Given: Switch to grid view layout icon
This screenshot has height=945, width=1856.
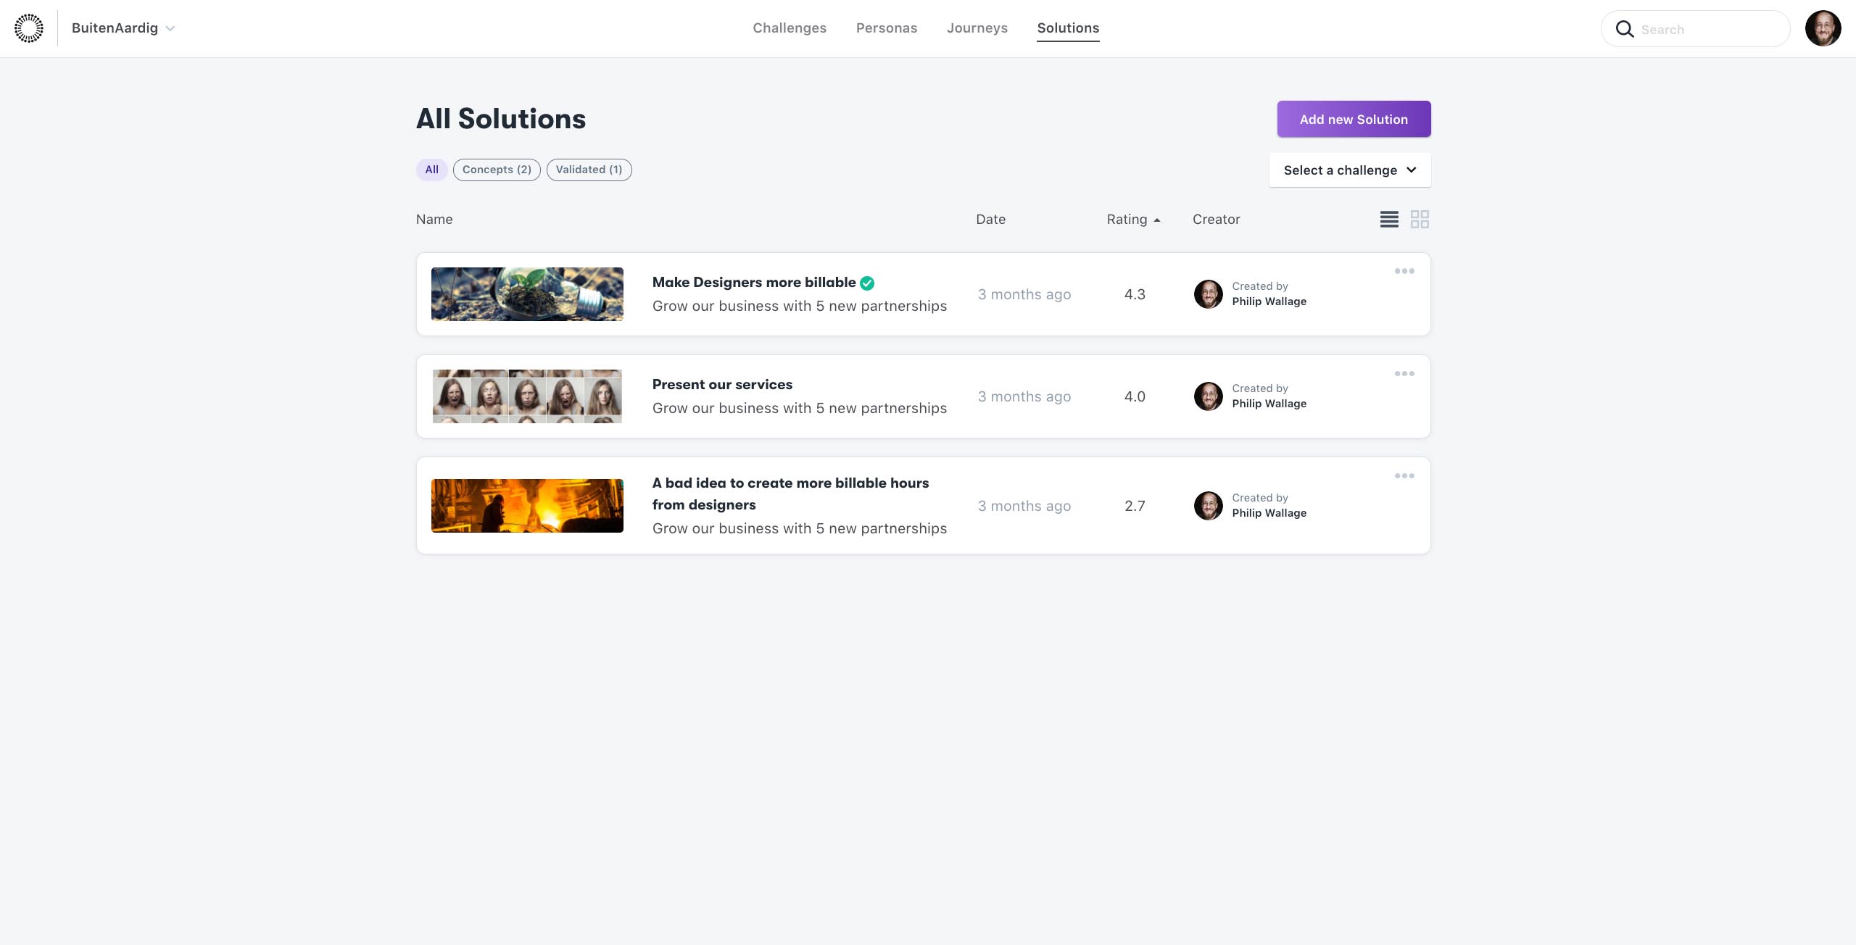Looking at the screenshot, I should (1420, 220).
